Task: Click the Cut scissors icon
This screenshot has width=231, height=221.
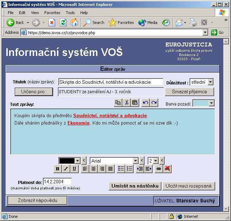Action: tap(127, 102)
